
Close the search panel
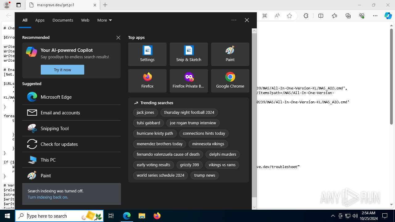247,20
